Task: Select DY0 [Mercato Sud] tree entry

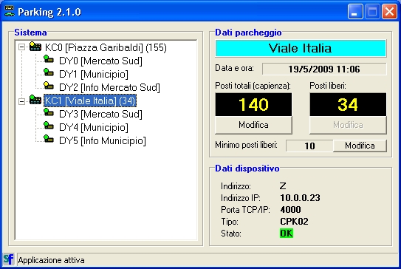Action: (100, 61)
